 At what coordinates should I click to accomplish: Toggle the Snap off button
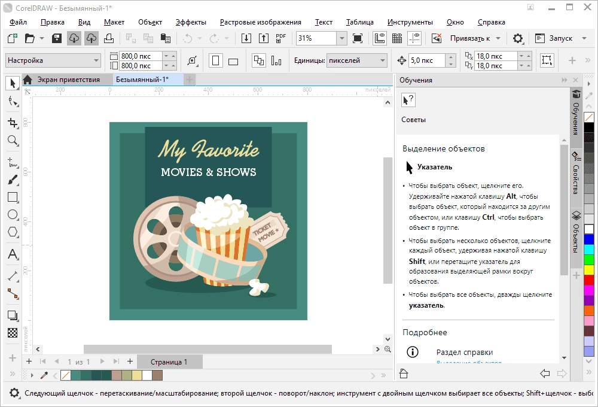point(437,38)
